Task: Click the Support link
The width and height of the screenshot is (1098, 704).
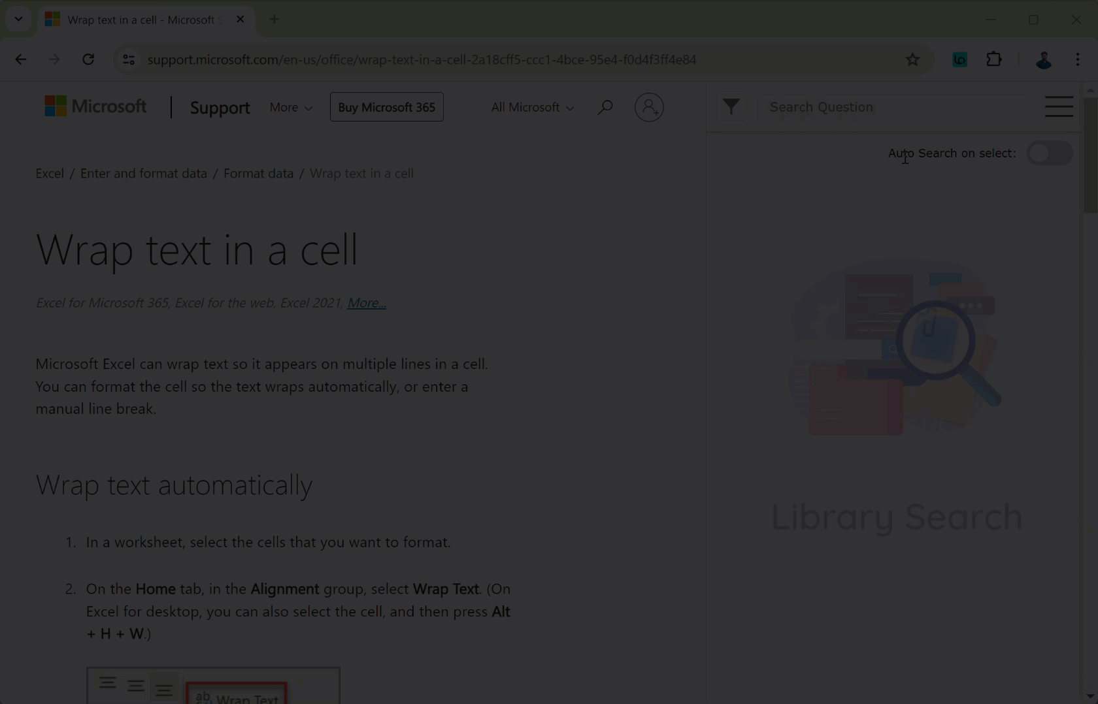Action: tap(220, 108)
